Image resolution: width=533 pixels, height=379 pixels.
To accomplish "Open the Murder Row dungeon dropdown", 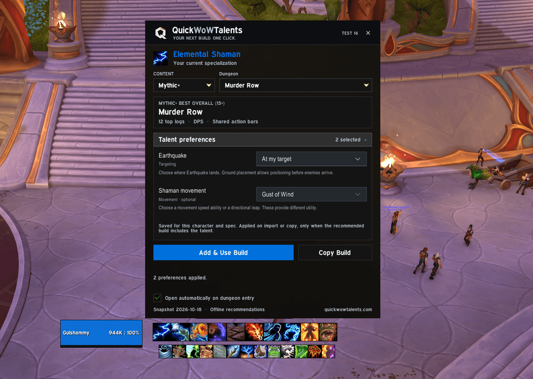I will click(296, 85).
